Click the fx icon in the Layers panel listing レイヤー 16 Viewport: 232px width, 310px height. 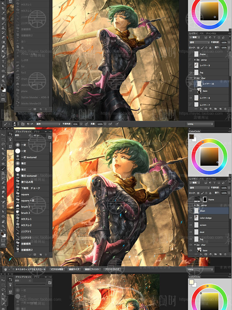click(x=201, y=109)
